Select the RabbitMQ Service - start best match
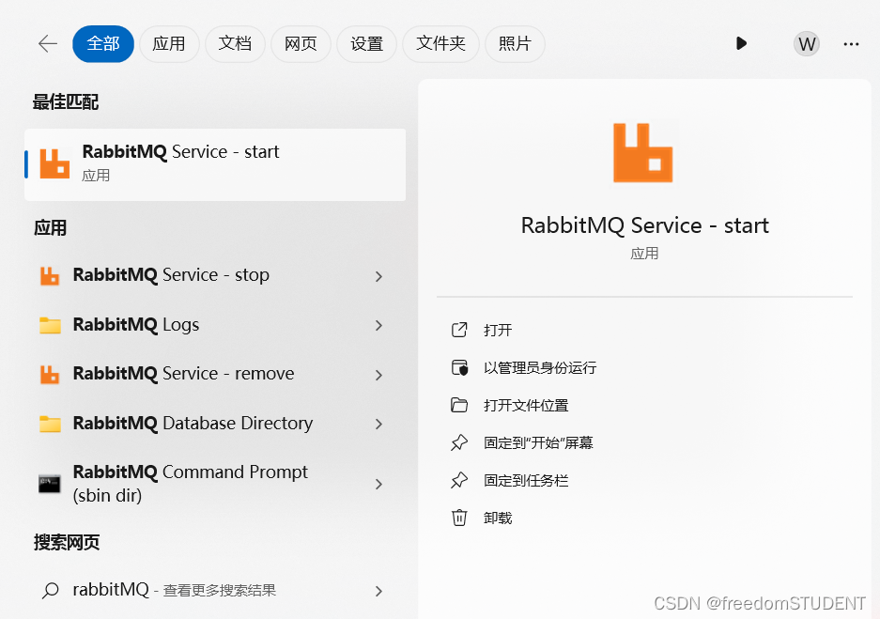The height and width of the screenshot is (619, 880). [x=214, y=163]
